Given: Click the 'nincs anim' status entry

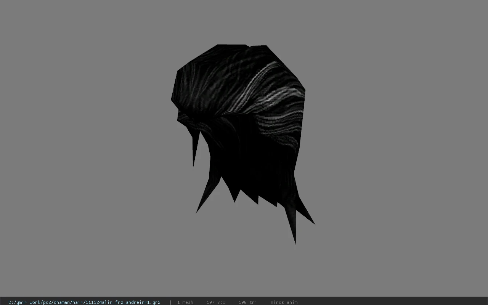Looking at the screenshot, I should (x=284, y=302).
